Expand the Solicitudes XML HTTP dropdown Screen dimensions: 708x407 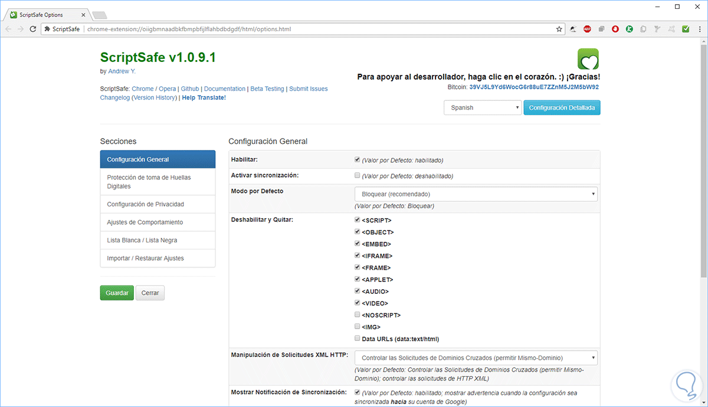476,357
